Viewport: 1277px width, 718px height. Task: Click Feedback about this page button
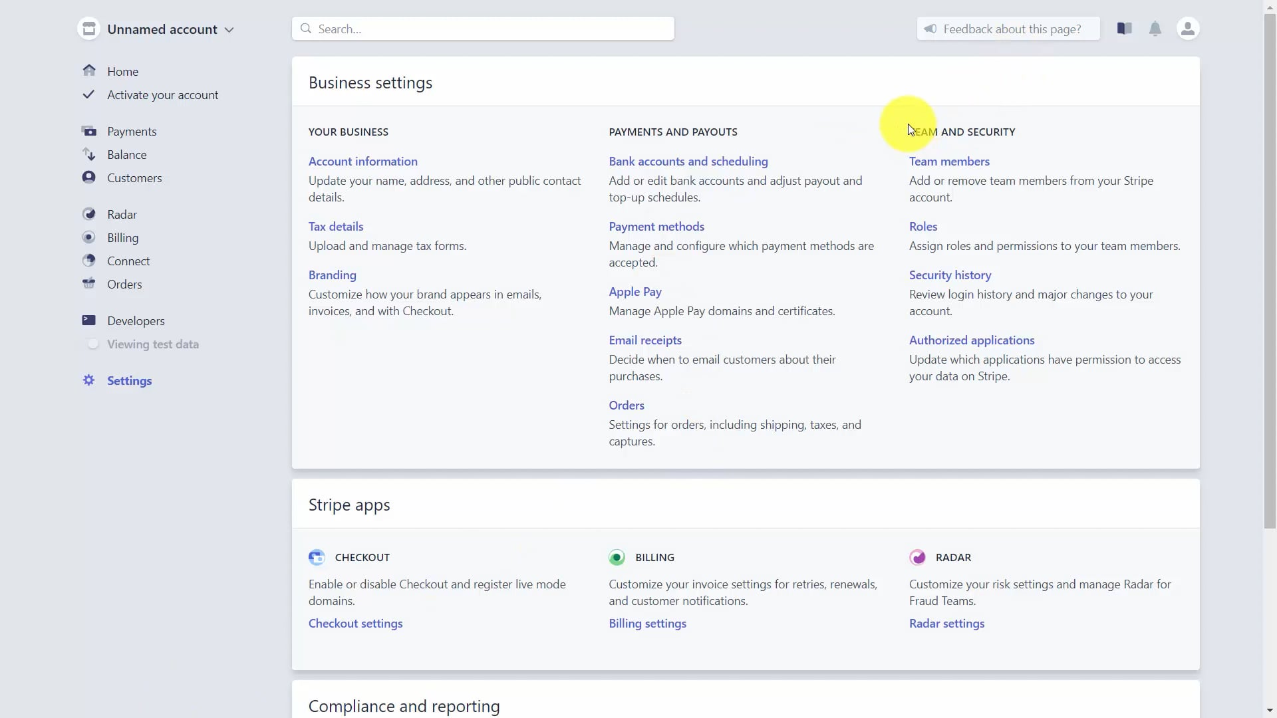(x=1008, y=29)
